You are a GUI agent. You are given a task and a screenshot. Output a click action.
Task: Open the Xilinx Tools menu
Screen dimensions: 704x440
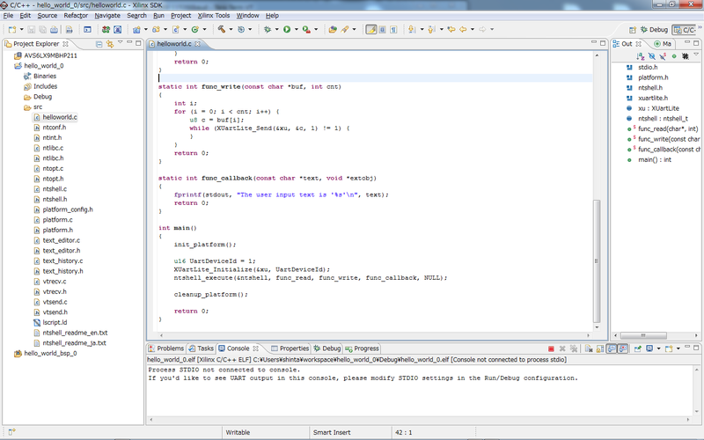(215, 15)
